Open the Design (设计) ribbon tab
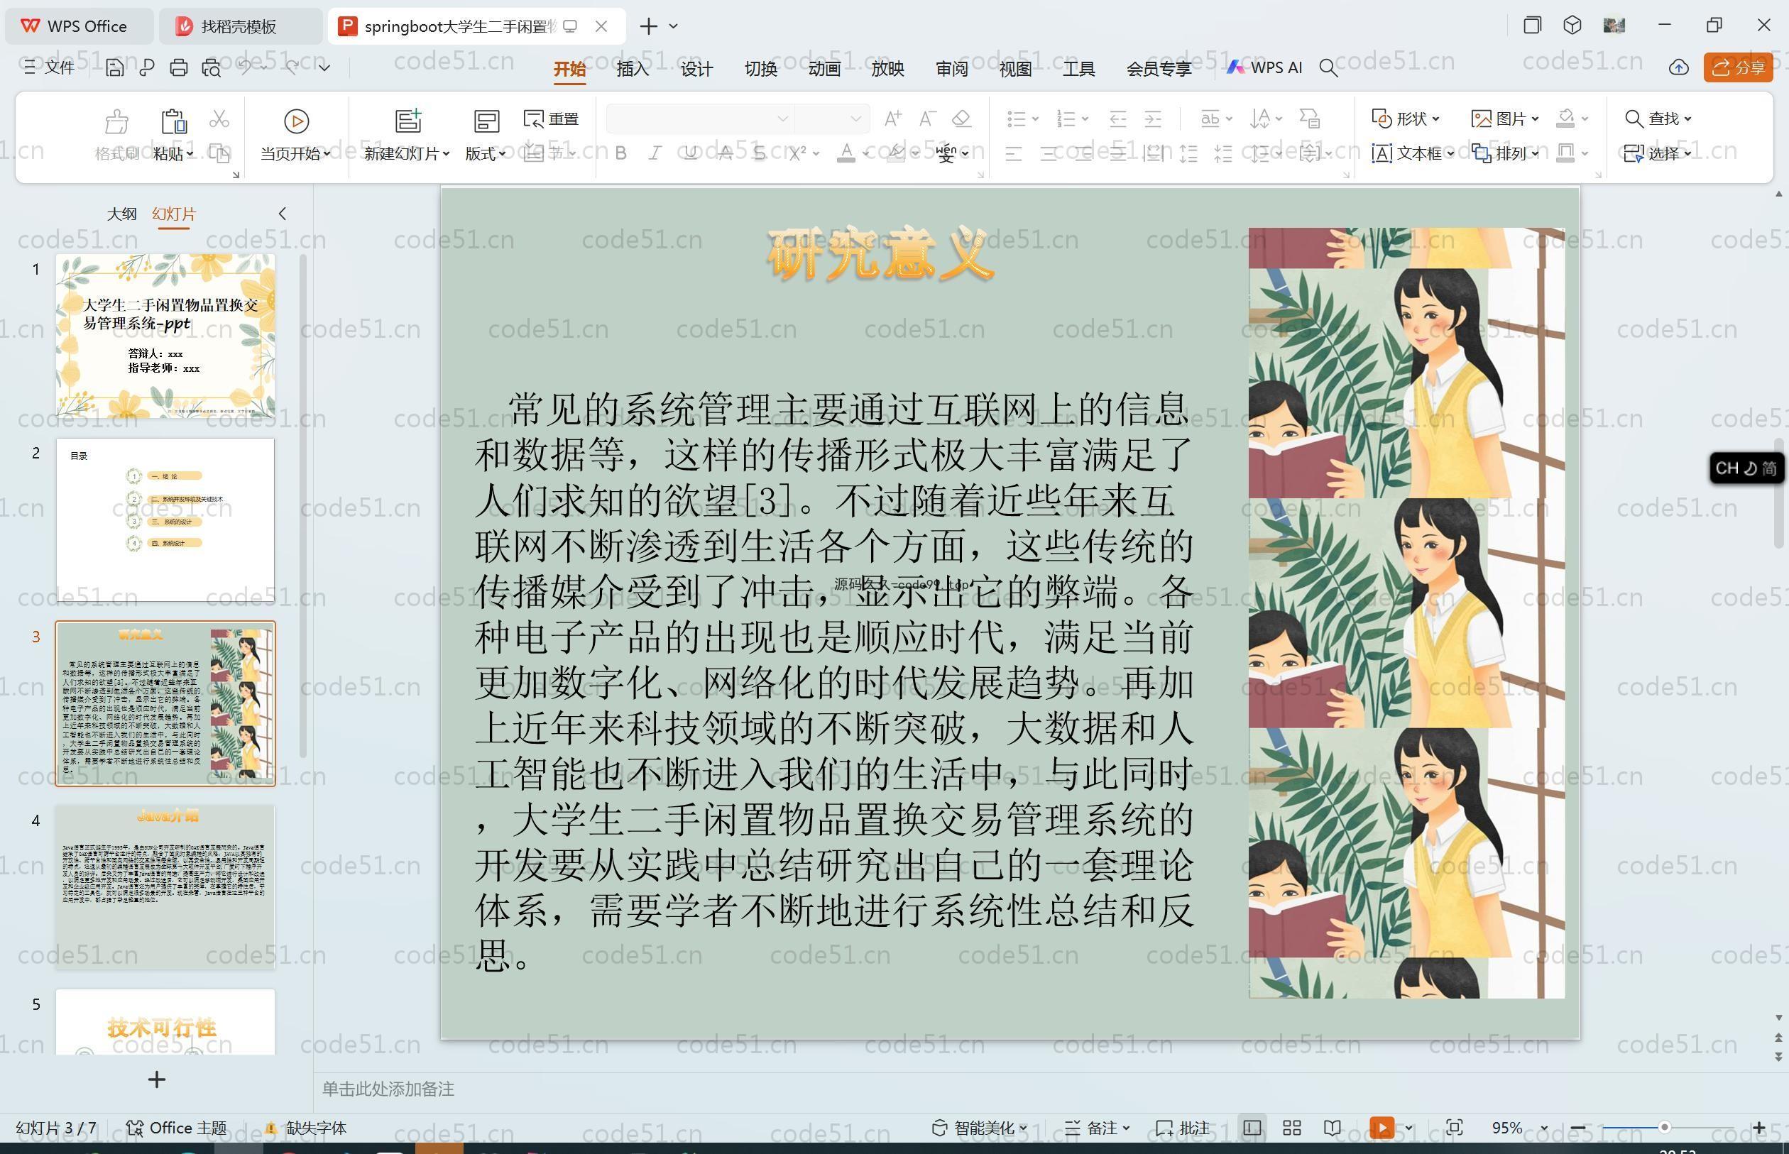 point(696,68)
